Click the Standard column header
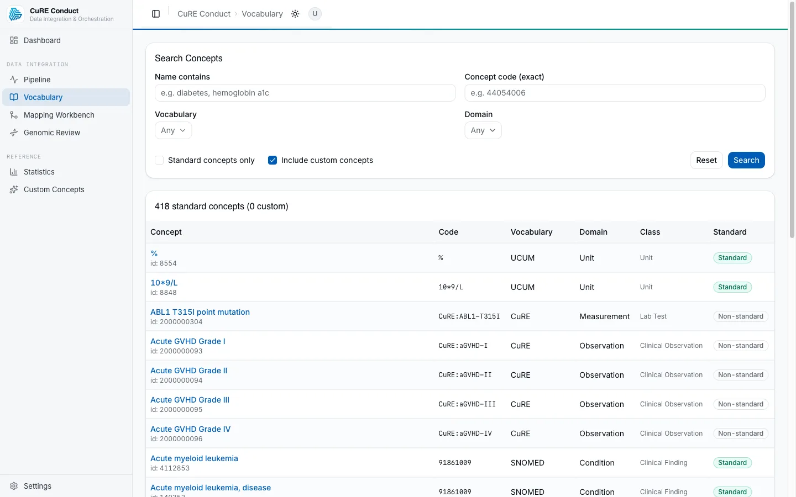Image resolution: width=796 pixels, height=497 pixels. click(730, 232)
